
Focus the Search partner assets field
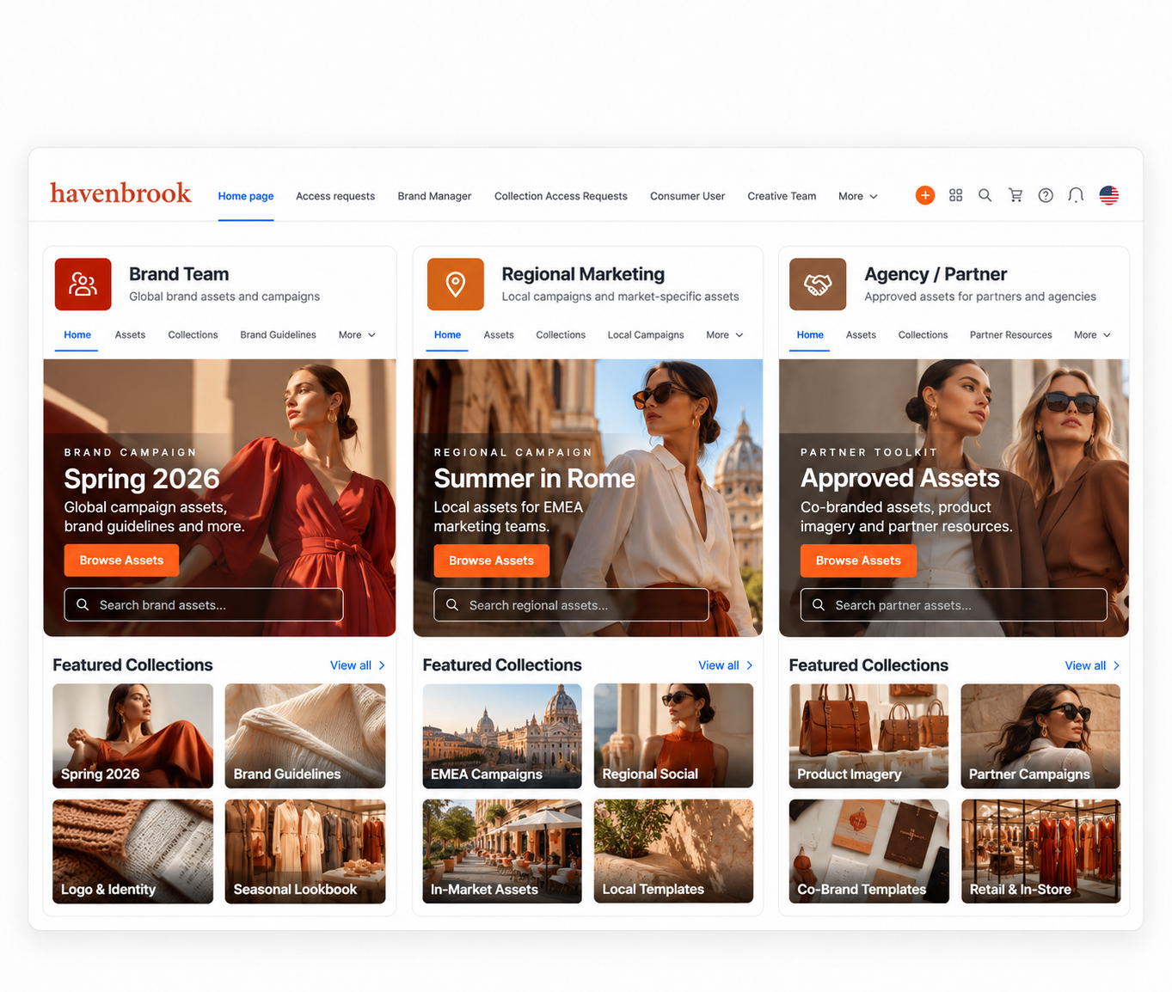tap(954, 604)
